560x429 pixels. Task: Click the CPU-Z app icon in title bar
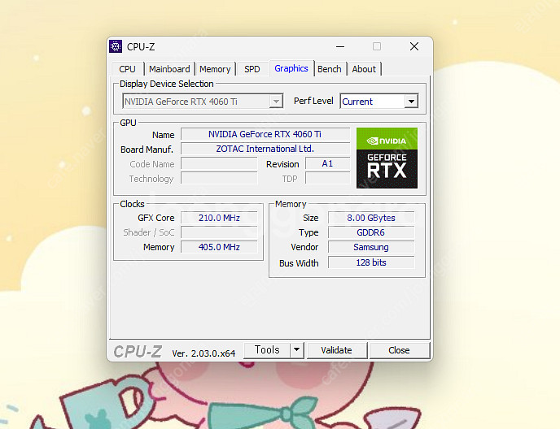click(116, 46)
